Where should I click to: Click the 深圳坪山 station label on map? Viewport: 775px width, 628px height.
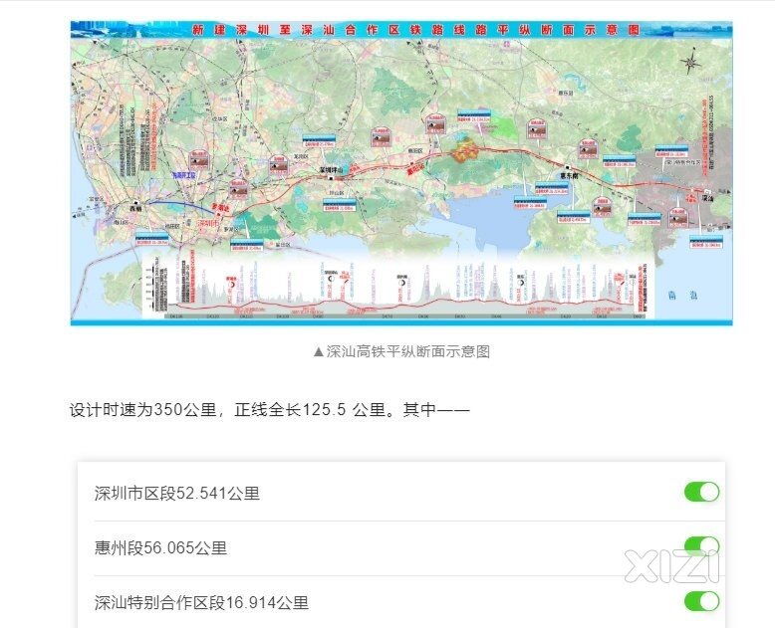(331, 169)
